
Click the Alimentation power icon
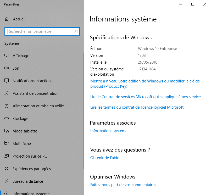pyautogui.click(x=7, y=106)
